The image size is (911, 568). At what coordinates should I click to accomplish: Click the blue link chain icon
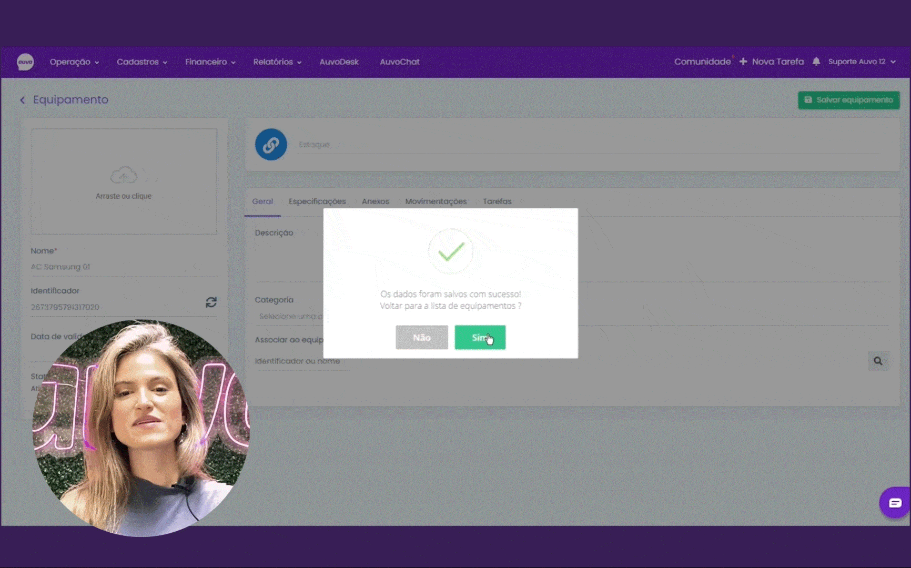coord(271,145)
